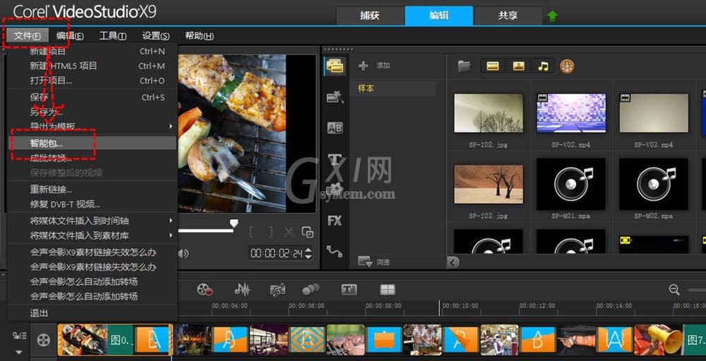
Task: Open the Media library panel icon
Action: 335,66
